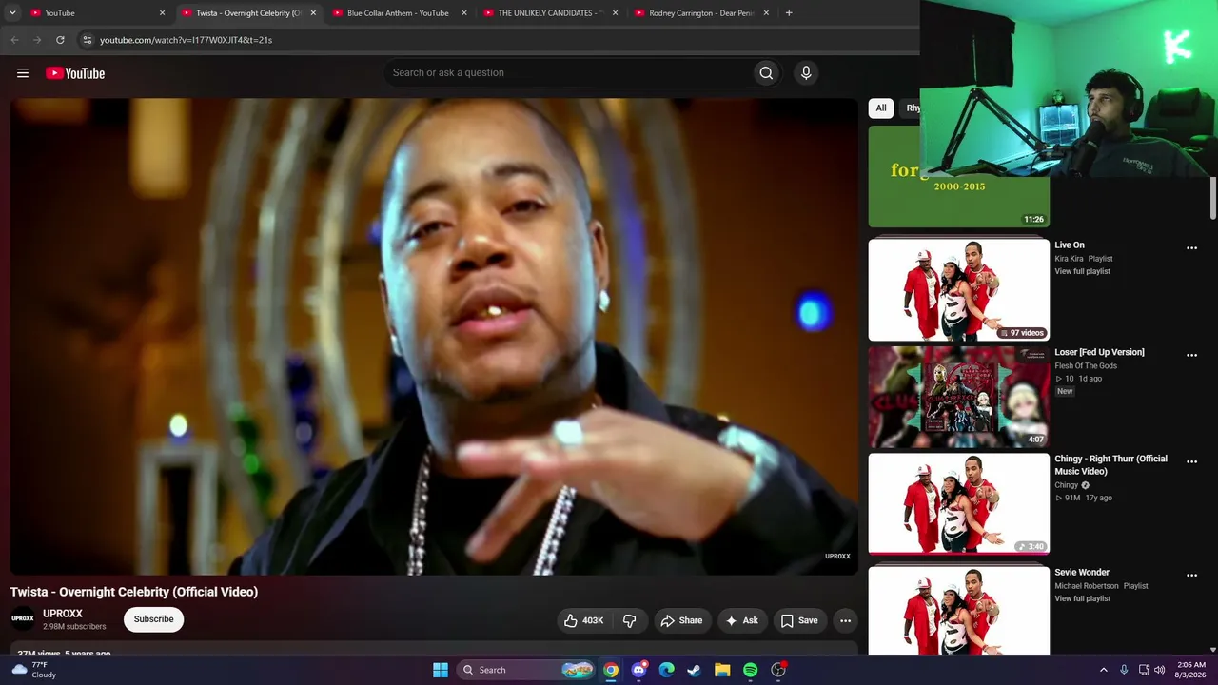The image size is (1218, 685).
Task: View full playlist for Live On
Action: coord(1082,271)
